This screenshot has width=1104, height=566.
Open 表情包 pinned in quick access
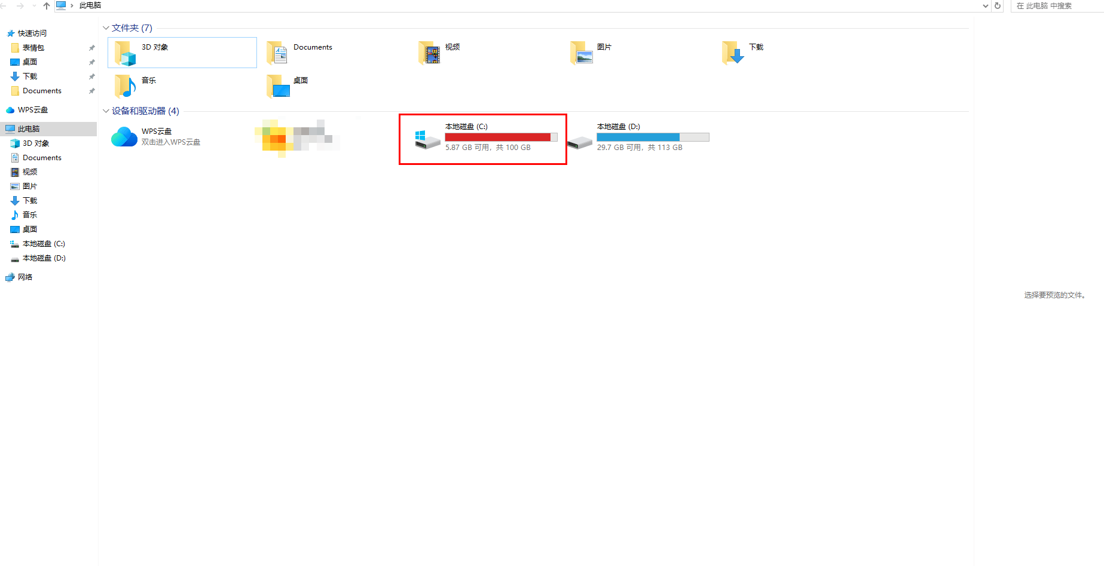(x=33, y=48)
